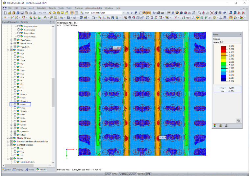Click the zoom icon in the Panel
The height and width of the screenshot is (176, 250).
(x=238, y=121)
